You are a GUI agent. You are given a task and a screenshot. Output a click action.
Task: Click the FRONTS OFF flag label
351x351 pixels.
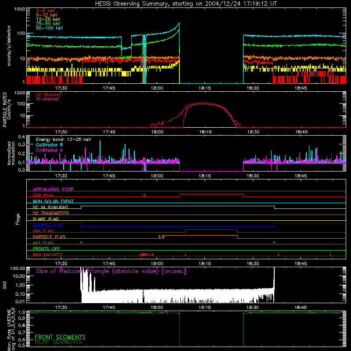47,248
